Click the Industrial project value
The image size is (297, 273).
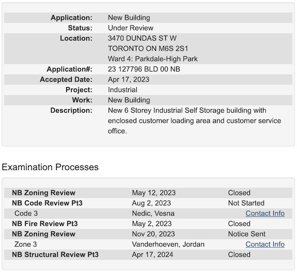[122, 90]
